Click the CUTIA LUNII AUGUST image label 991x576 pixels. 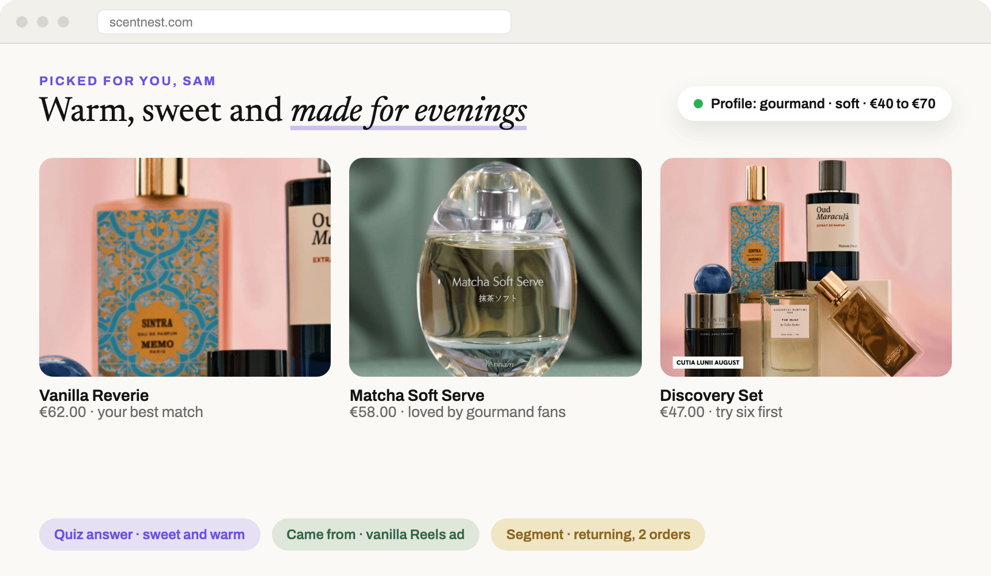(708, 362)
